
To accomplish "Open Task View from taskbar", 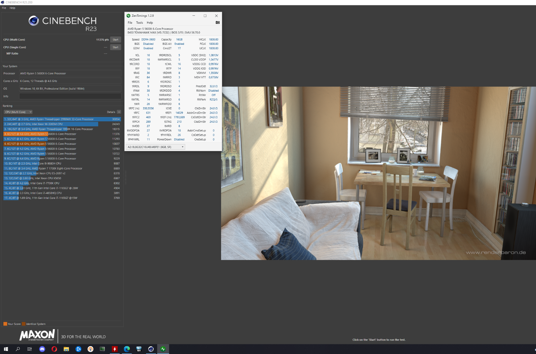I will (x=29, y=349).
